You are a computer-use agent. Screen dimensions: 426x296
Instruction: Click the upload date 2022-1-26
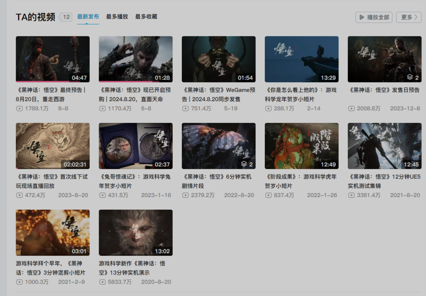322,195
